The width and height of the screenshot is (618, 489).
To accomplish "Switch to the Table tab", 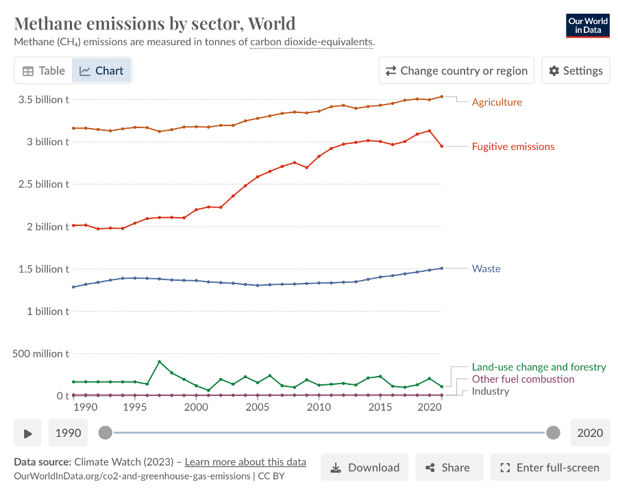I will pyautogui.click(x=43, y=71).
